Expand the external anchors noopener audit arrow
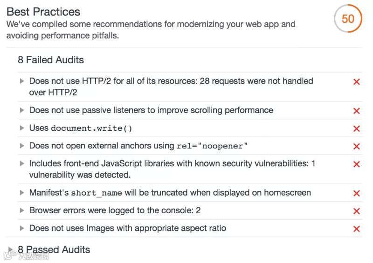 coord(22,146)
